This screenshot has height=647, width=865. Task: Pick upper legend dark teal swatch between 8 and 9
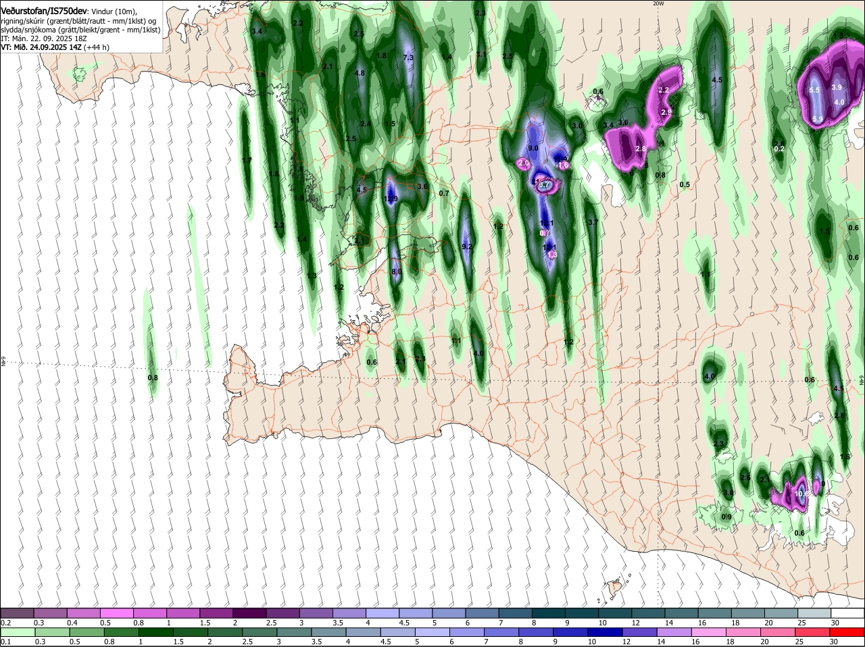pos(549,613)
